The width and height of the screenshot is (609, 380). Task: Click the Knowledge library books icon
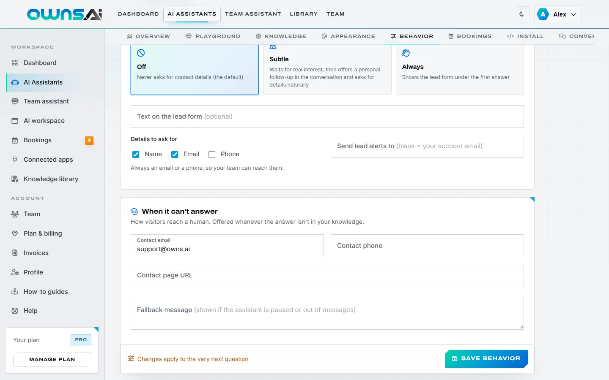click(x=15, y=179)
